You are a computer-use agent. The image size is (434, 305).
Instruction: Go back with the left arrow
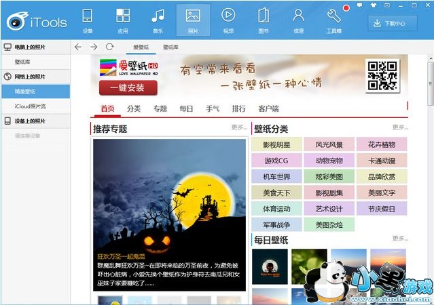(x=78, y=47)
